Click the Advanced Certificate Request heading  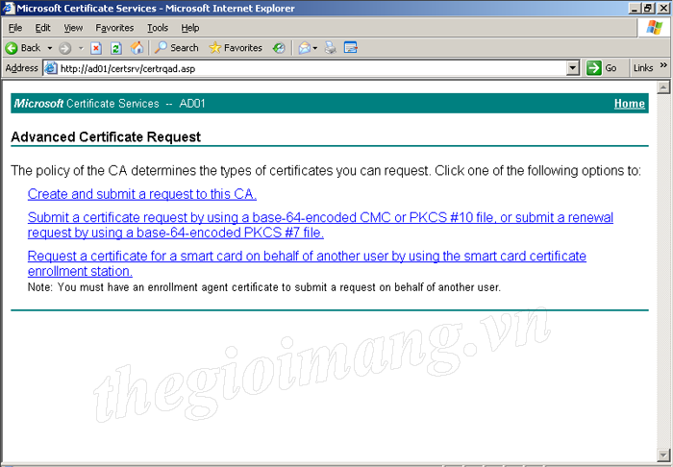click(x=106, y=136)
